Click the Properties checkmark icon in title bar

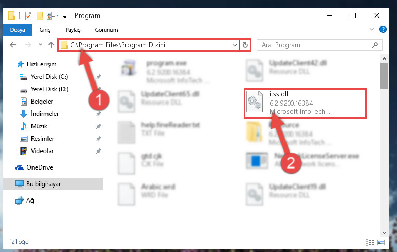[28, 16]
